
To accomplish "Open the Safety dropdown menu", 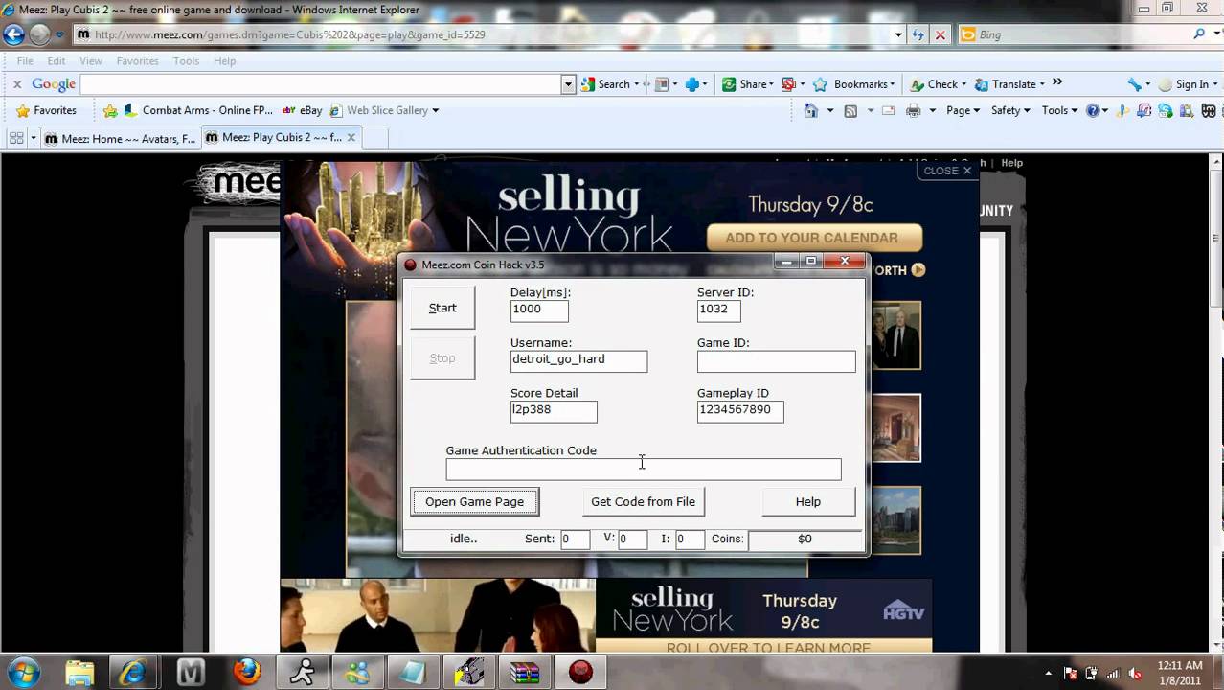I will click(x=1009, y=110).
